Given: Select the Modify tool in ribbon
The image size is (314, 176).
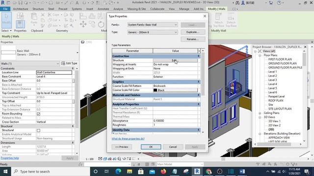Looking at the screenshot, I should coord(6,20).
